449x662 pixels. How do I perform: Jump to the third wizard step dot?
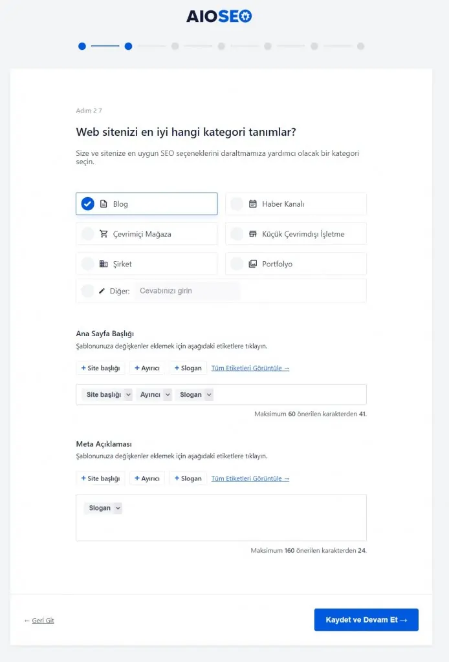point(175,46)
